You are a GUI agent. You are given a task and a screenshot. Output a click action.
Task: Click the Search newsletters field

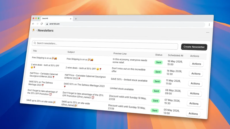[105, 45]
